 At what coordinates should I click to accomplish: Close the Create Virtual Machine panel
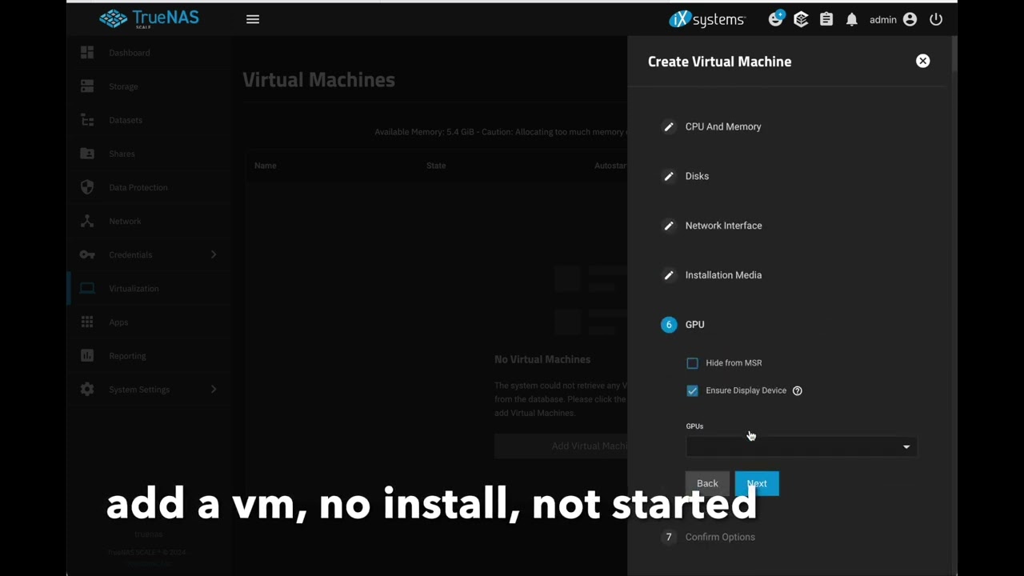[x=922, y=61]
